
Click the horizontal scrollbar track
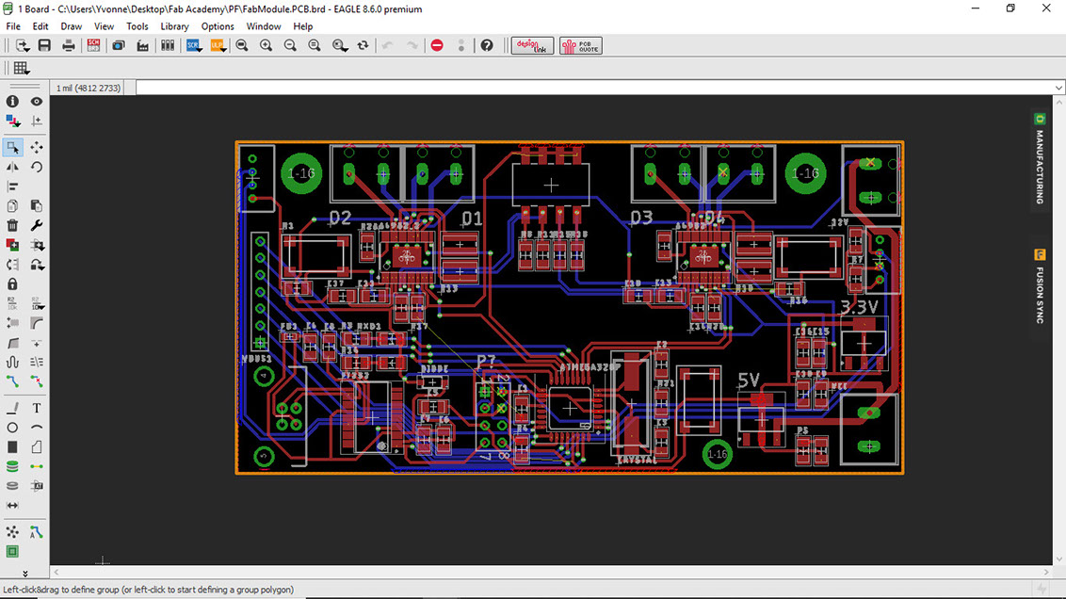coord(551,573)
